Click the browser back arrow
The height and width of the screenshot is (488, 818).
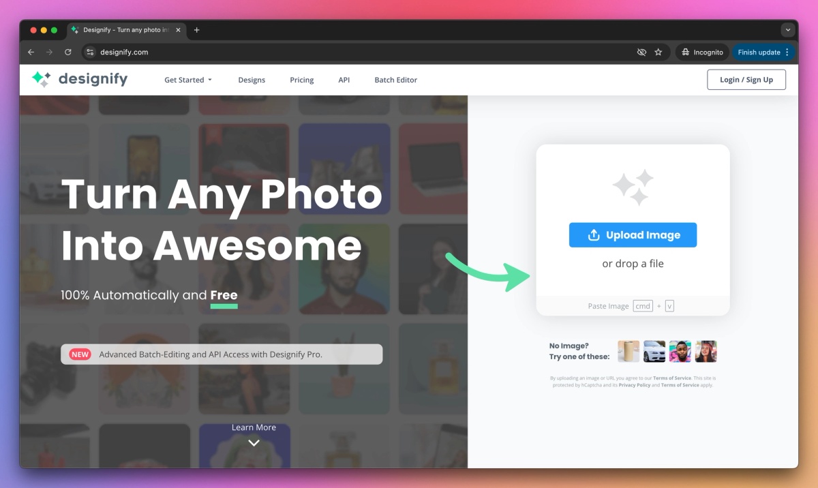coord(31,52)
